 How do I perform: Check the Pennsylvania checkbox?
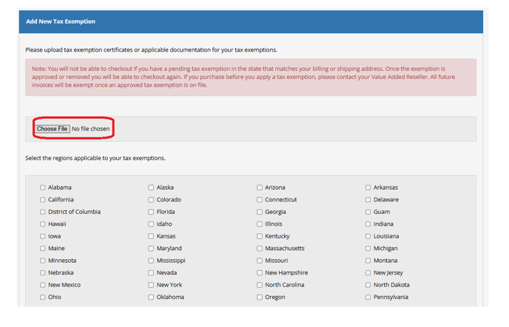[x=368, y=297]
